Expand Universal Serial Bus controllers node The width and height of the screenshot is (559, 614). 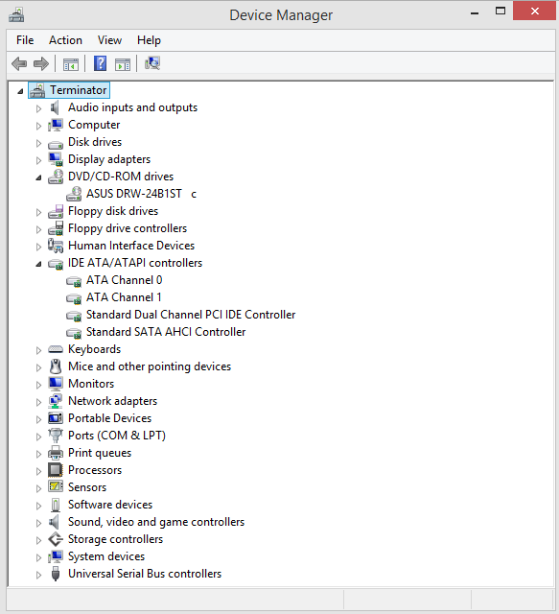[x=38, y=575]
